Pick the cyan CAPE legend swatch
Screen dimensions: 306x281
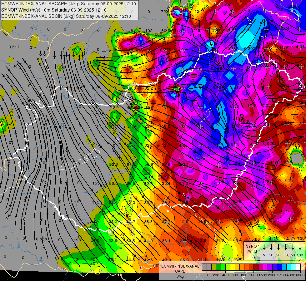coord(288,267)
